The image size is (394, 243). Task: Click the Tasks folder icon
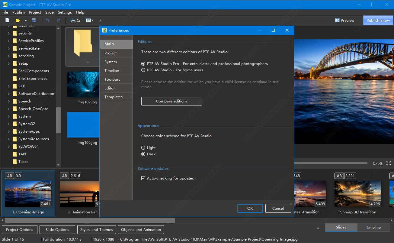pos(15,162)
